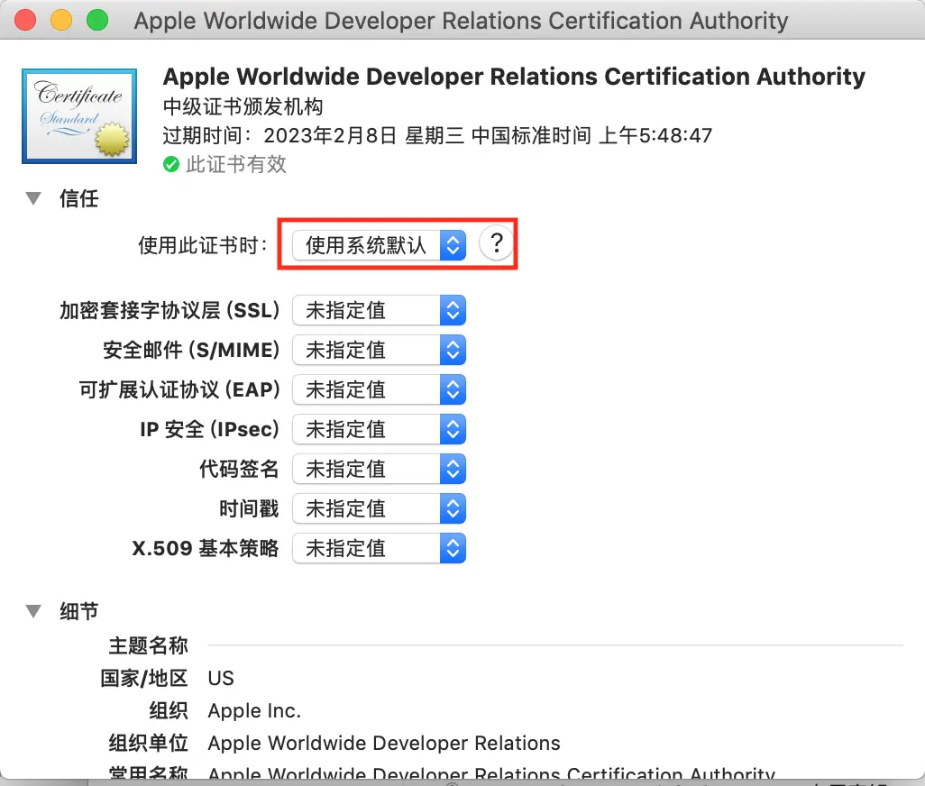Click the expiration date 过期时间 line
925x786 pixels.
(437, 135)
